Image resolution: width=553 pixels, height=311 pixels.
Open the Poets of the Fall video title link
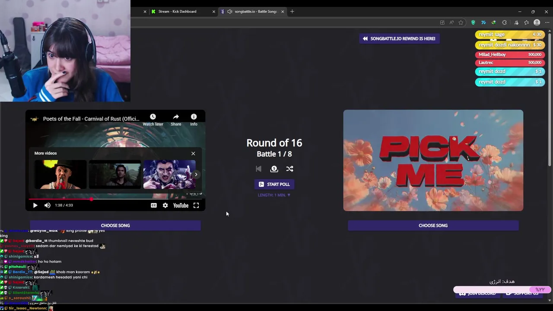pyautogui.click(x=91, y=119)
